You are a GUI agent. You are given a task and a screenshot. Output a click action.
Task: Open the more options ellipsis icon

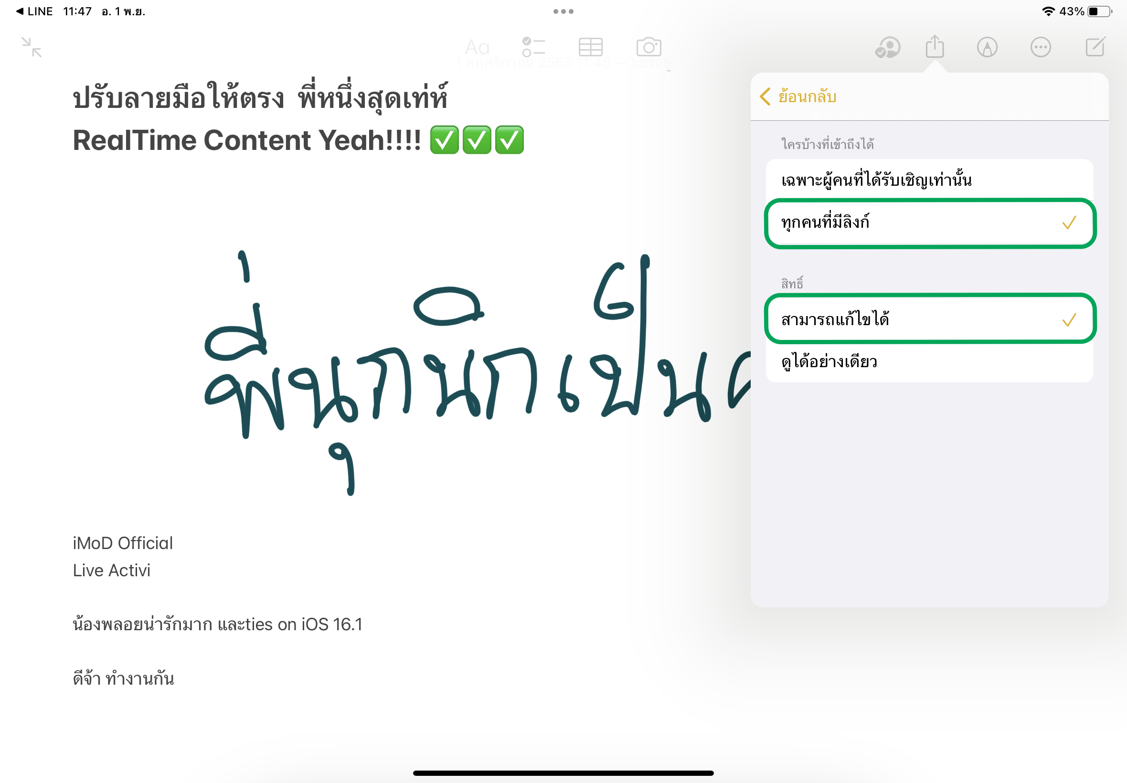click(x=1041, y=48)
